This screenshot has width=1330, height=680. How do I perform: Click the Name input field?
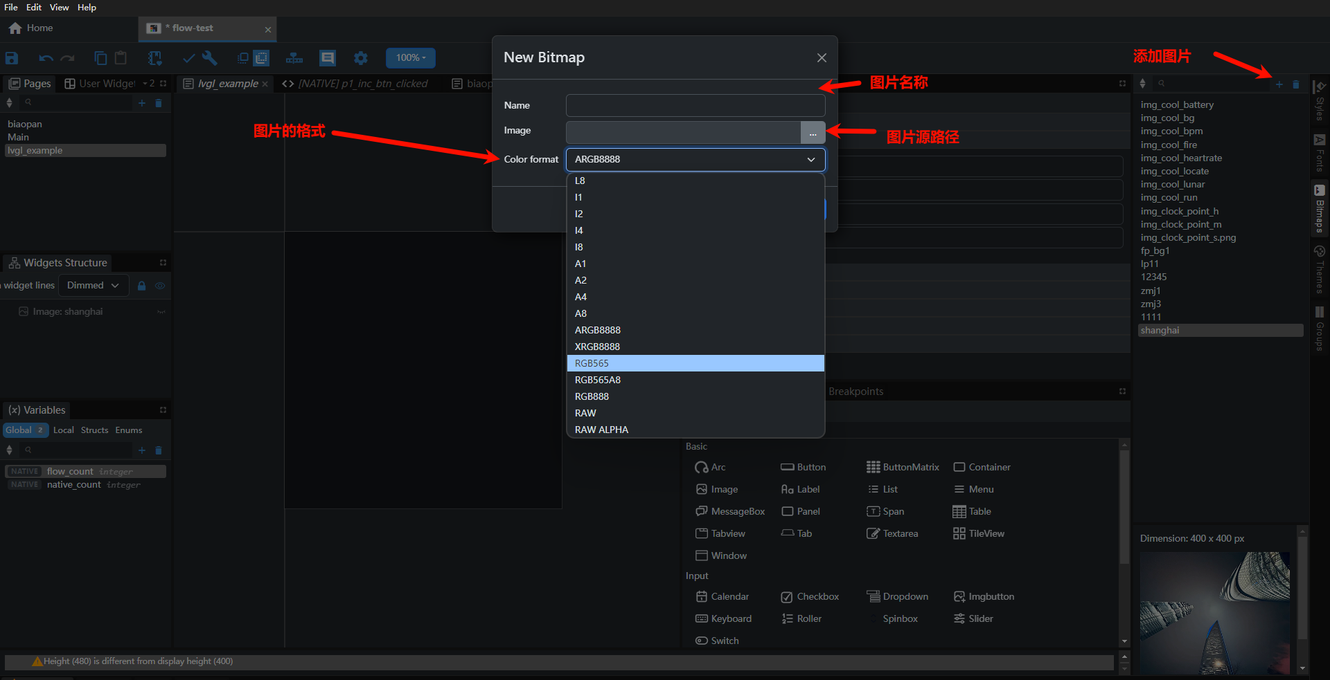point(695,106)
